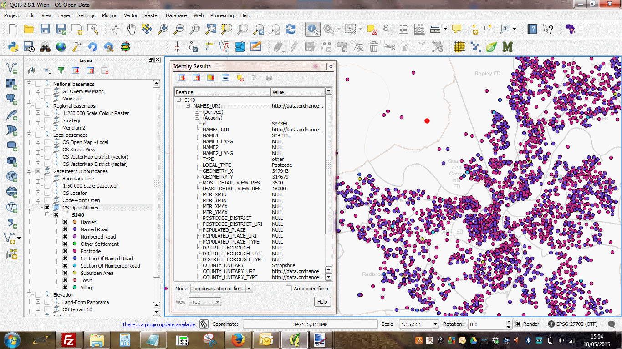Toggle the OS Open Names group checkbox
Screen dimensions: 622x349
click(47, 208)
